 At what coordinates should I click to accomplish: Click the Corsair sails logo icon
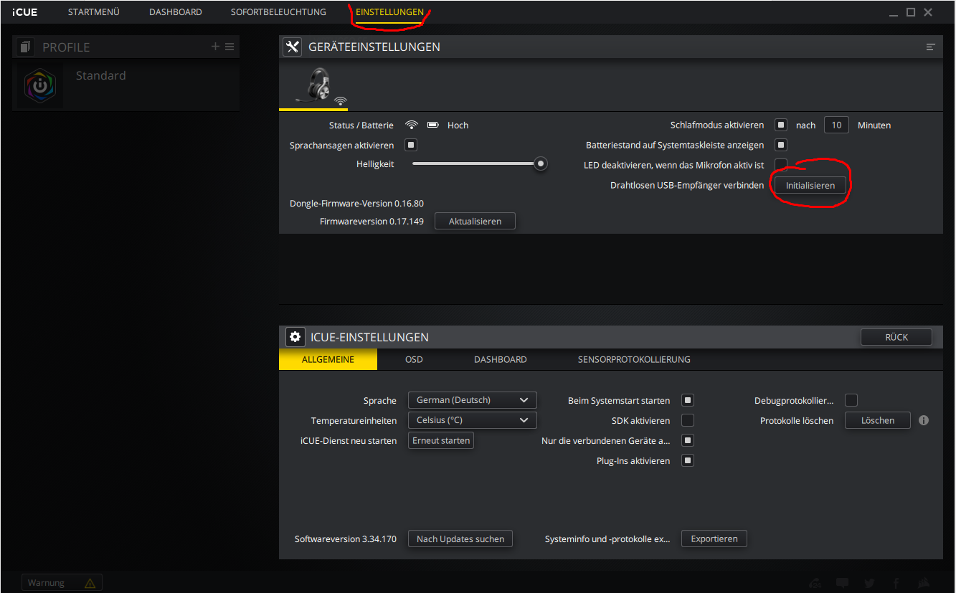[x=924, y=583]
